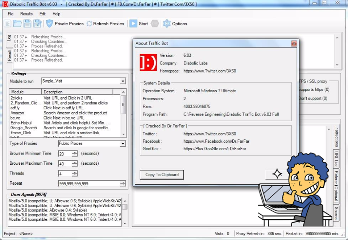Click the New project toolbar icon

[x=8, y=24]
